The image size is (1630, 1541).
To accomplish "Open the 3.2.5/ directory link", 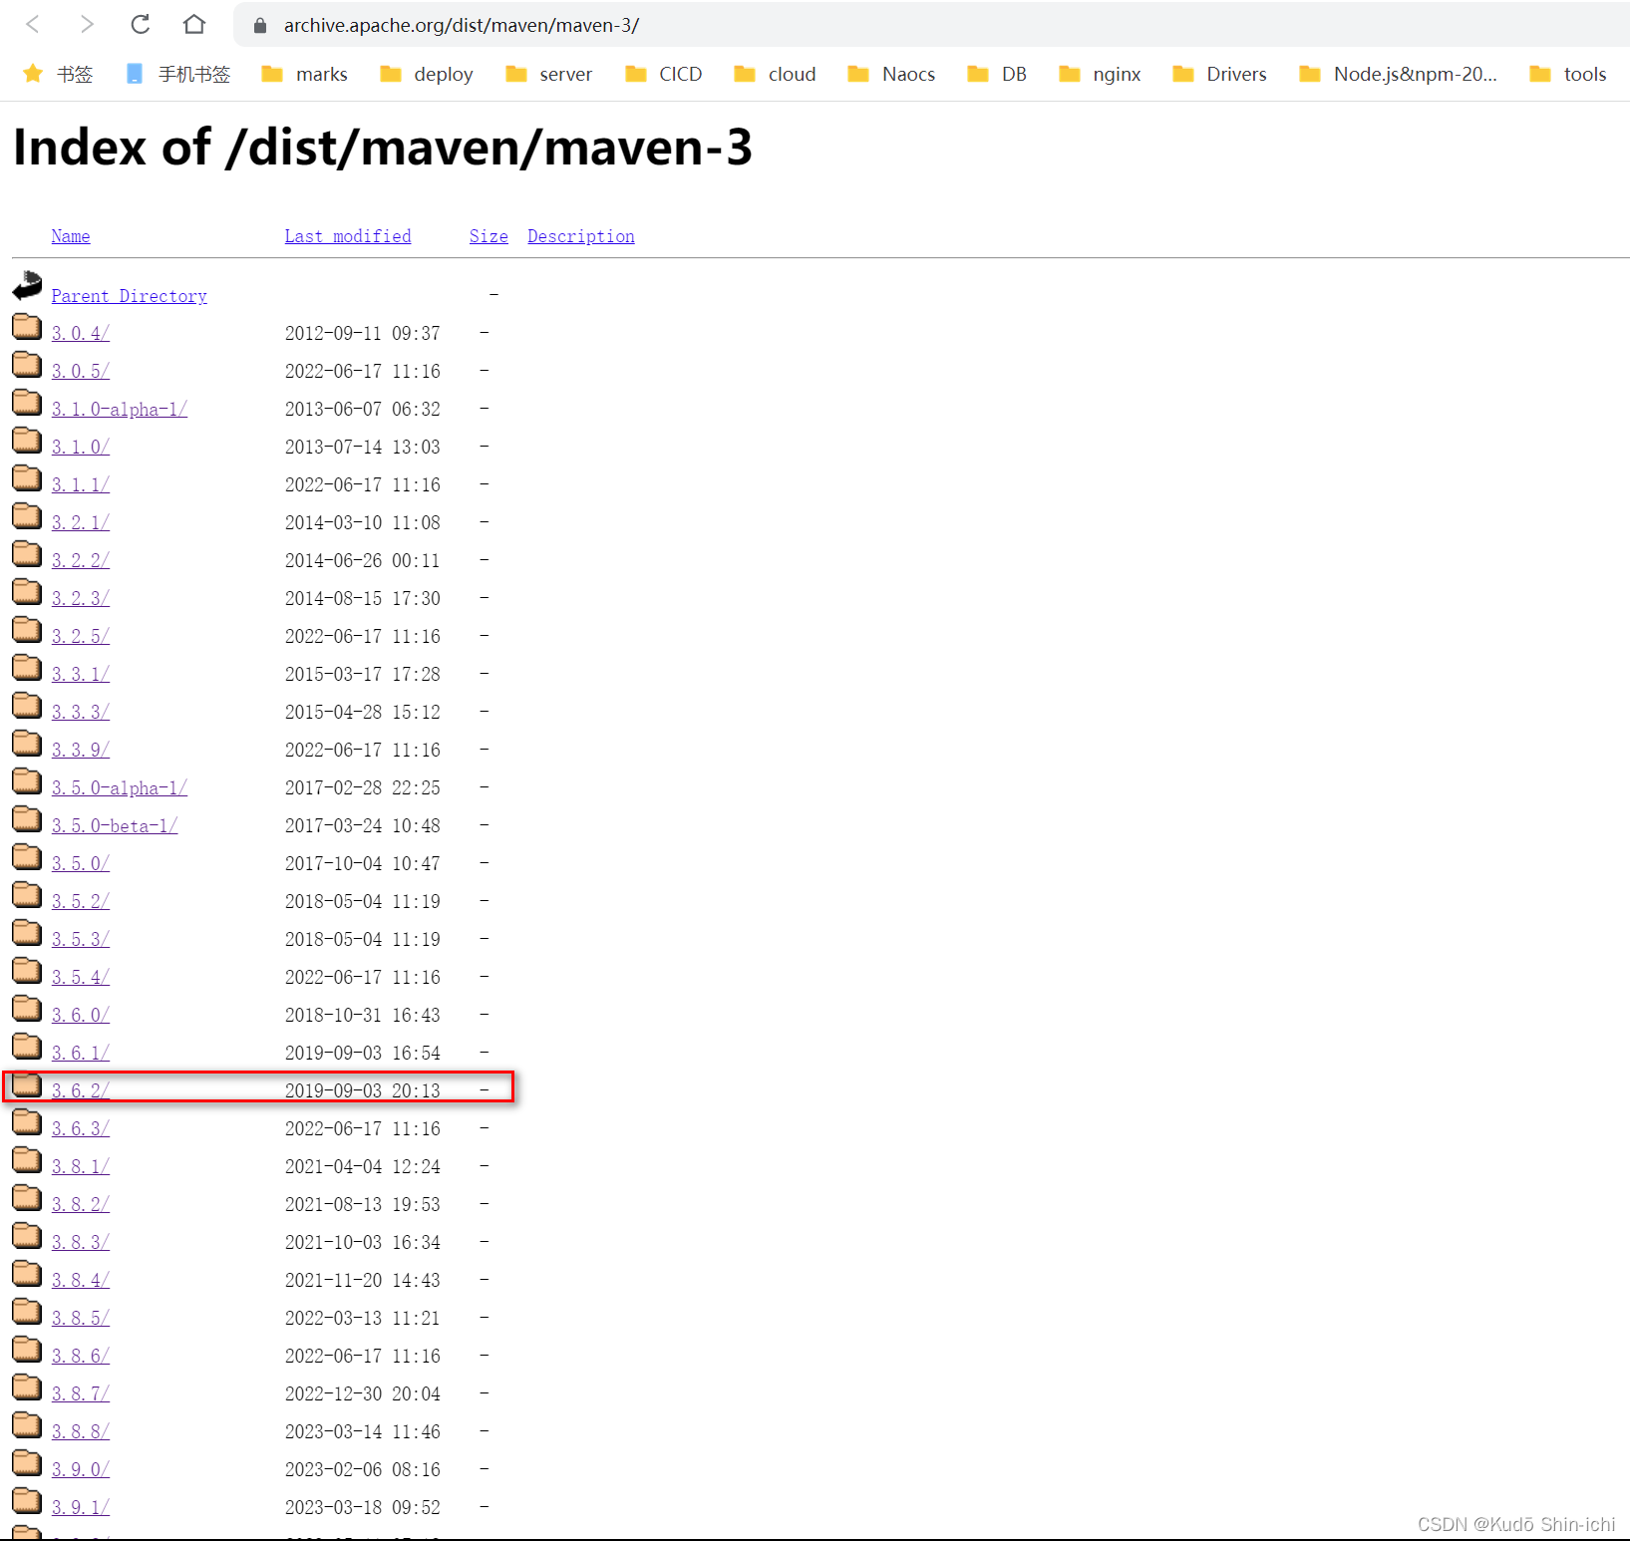I will (81, 636).
